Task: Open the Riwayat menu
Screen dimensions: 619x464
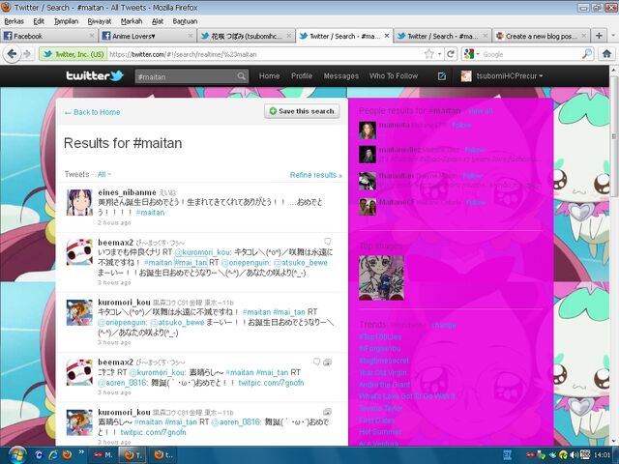Action: [x=99, y=21]
